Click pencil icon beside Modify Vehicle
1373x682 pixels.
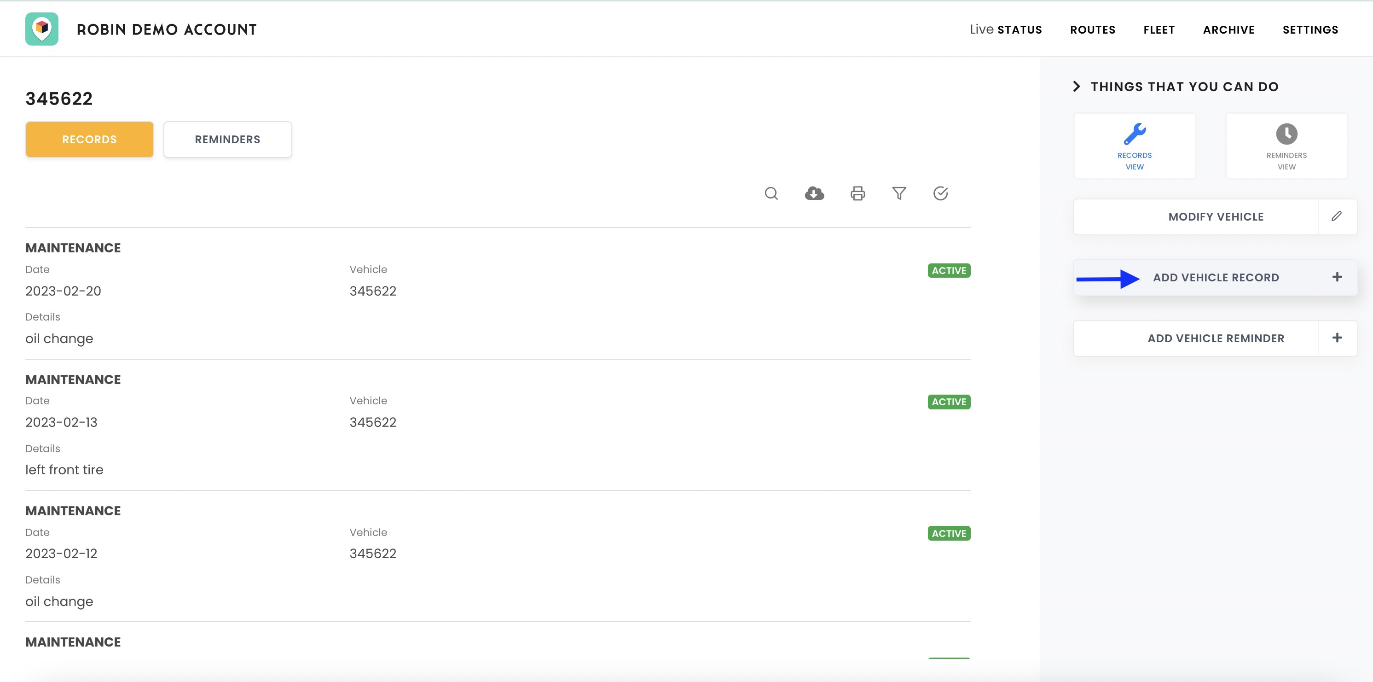(x=1337, y=216)
